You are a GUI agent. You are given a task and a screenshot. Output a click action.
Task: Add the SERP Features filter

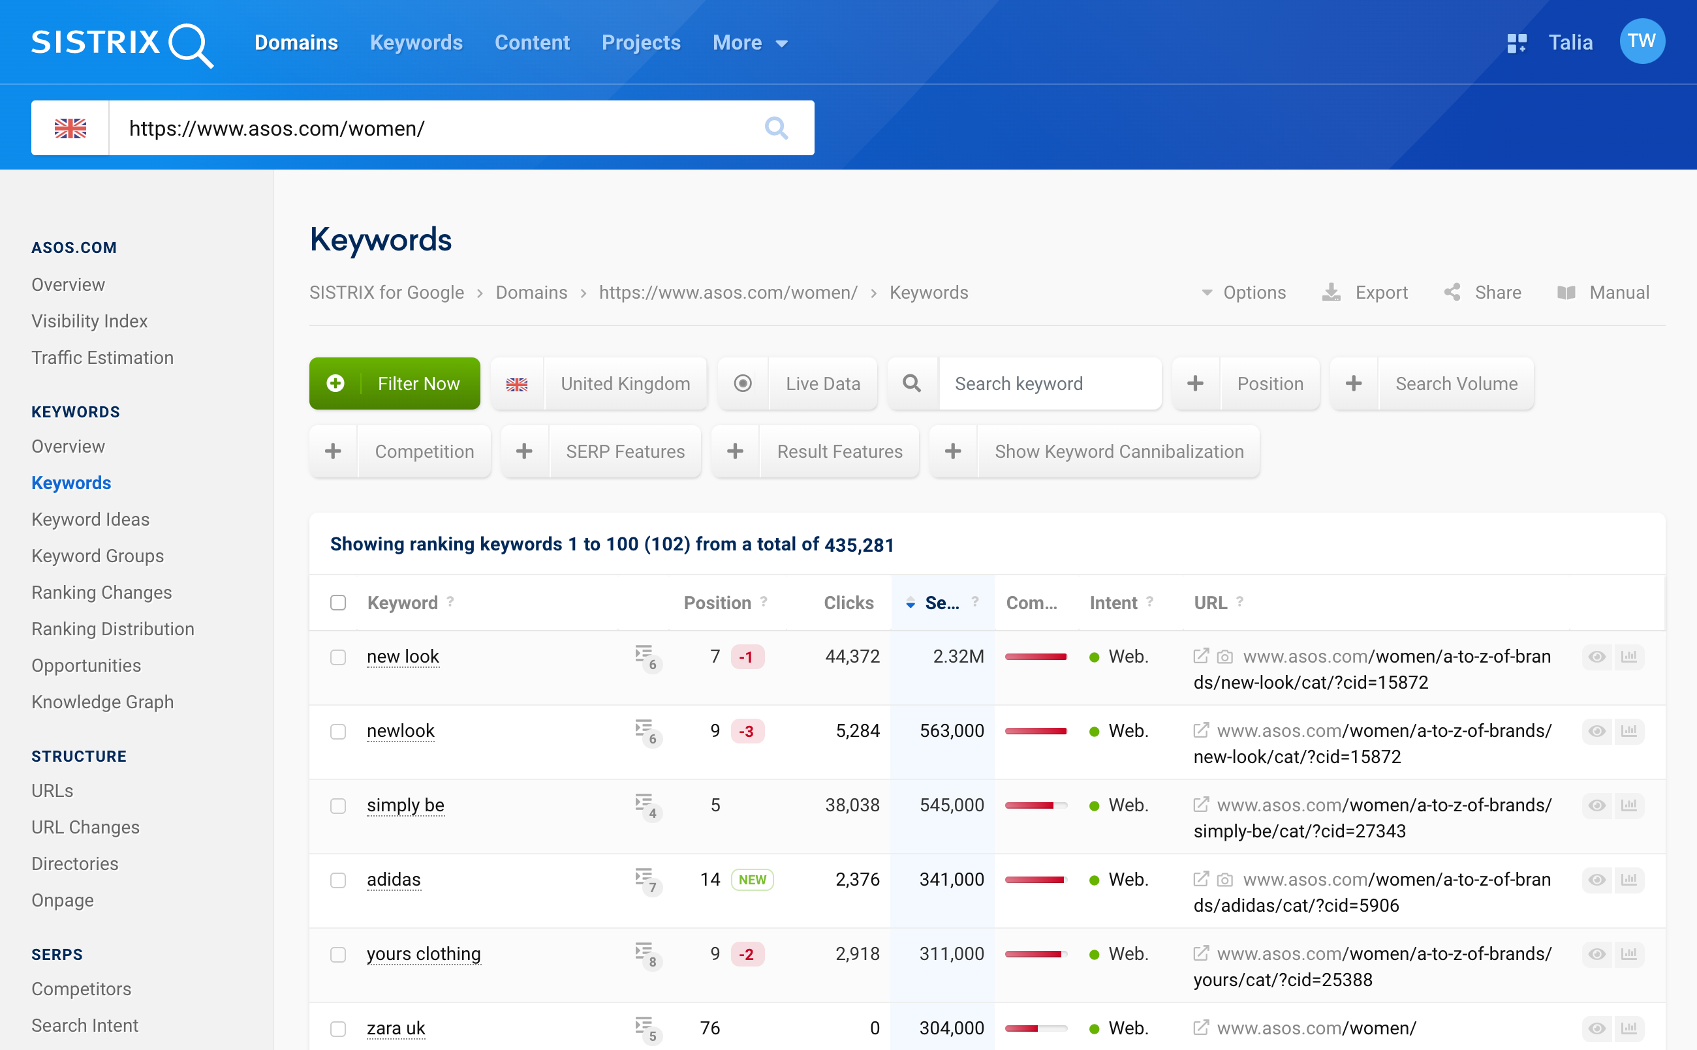coord(601,451)
